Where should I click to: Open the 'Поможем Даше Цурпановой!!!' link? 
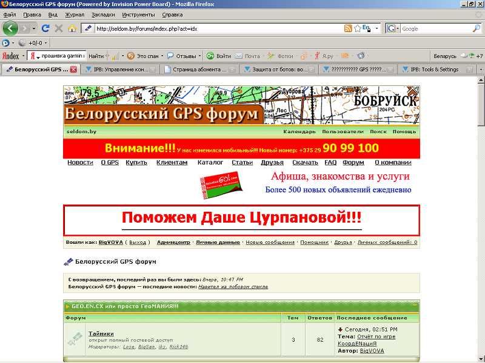click(x=241, y=218)
